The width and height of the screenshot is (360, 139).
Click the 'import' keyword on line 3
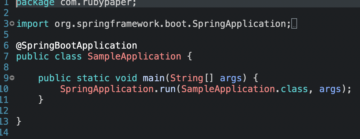(x=33, y=24)
